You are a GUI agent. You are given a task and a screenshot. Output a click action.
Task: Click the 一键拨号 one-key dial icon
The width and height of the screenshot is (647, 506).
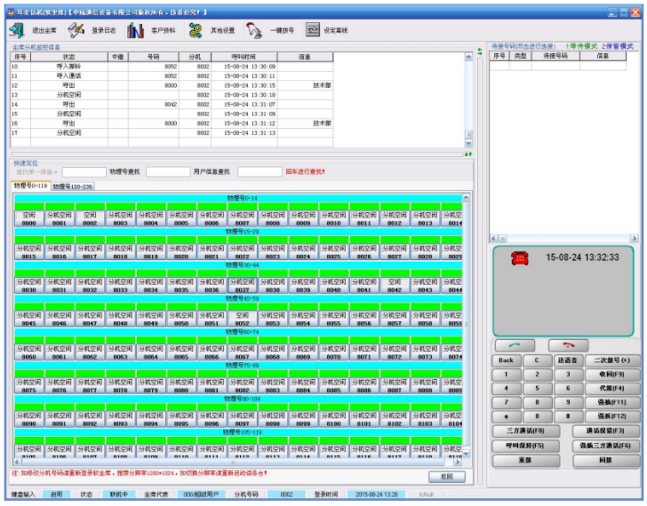[x=254, y=30]
